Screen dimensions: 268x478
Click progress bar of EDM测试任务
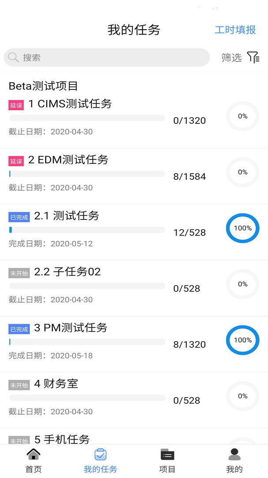(x=87, y=174)
